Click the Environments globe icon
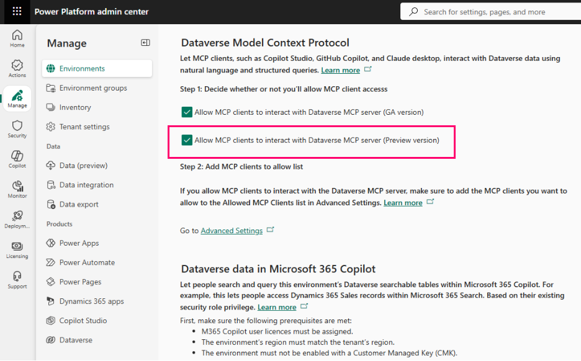This screenshot has height=361, width=581. point(51,68)
